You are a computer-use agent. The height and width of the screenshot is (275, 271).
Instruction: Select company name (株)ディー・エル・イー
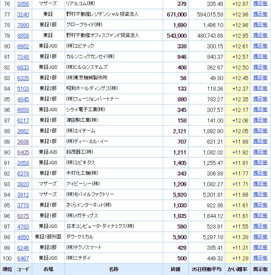87,142
